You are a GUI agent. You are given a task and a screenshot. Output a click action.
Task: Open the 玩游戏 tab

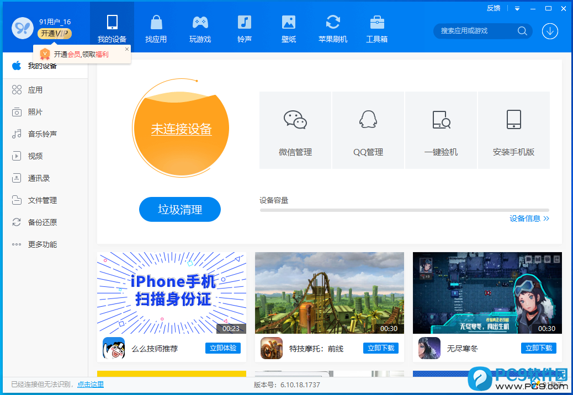coord(200,28)
